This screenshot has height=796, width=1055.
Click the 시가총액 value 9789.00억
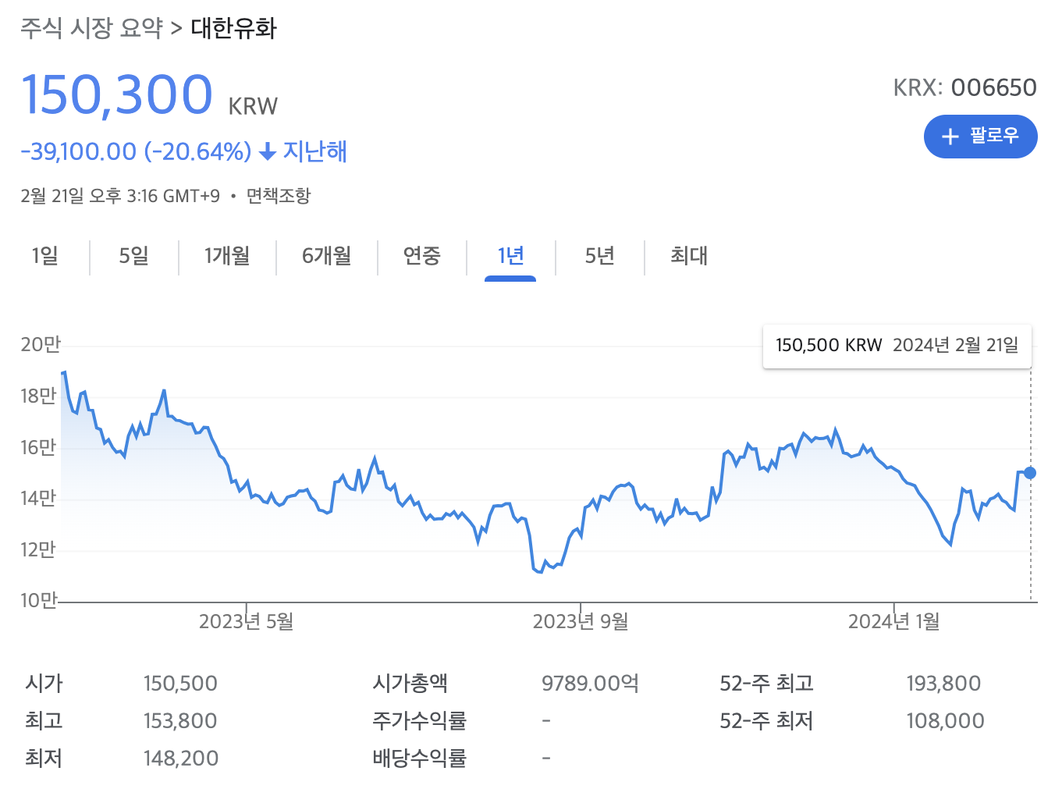[590, 684]
